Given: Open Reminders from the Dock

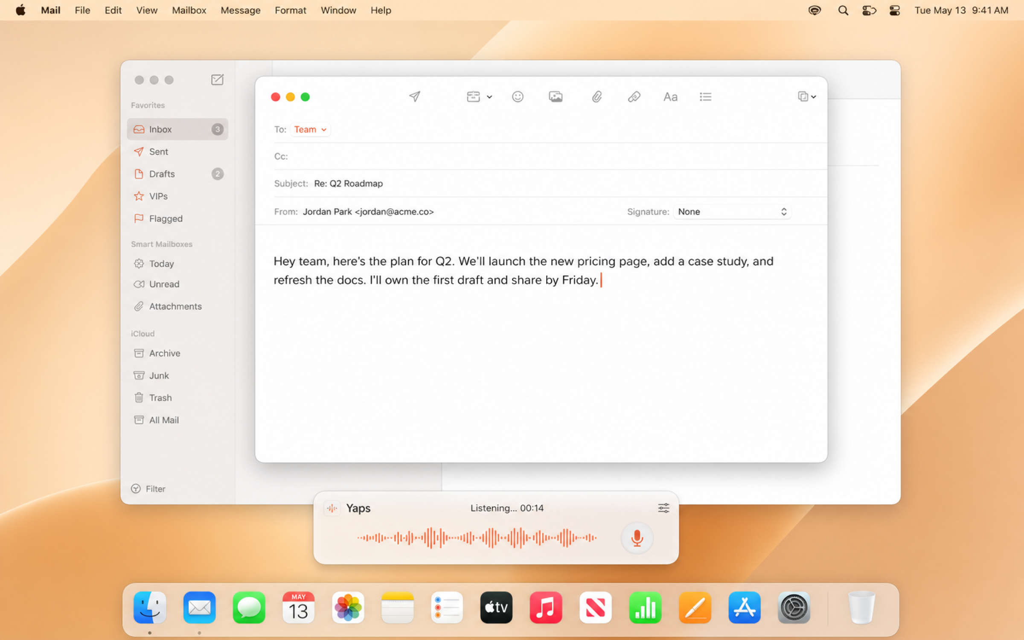Looking at the screenshot, I should coord(447,607).
